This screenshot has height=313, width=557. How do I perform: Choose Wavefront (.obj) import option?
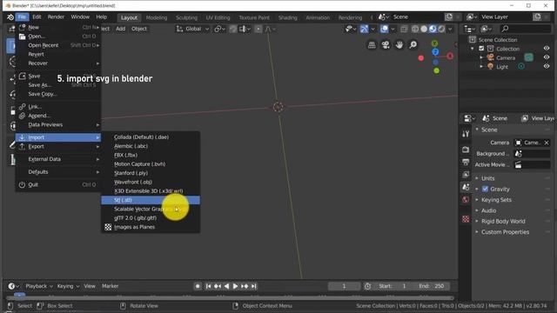point(151,182)
